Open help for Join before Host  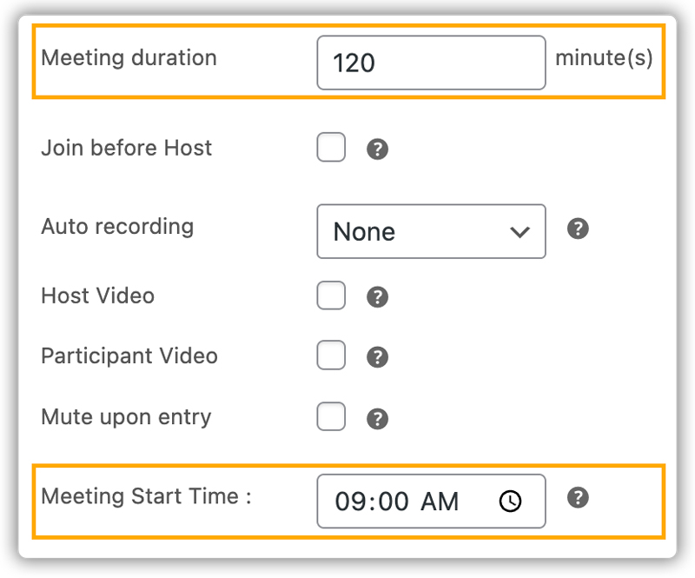[x=377, y=149]
